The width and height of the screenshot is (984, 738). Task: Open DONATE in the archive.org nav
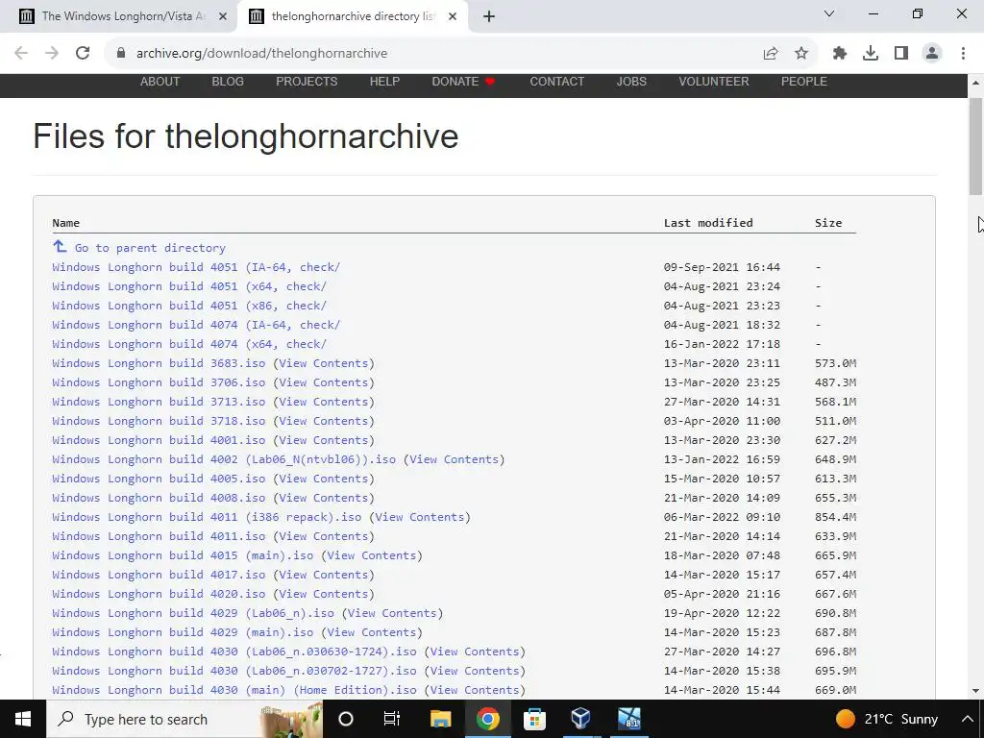point(463,82)
